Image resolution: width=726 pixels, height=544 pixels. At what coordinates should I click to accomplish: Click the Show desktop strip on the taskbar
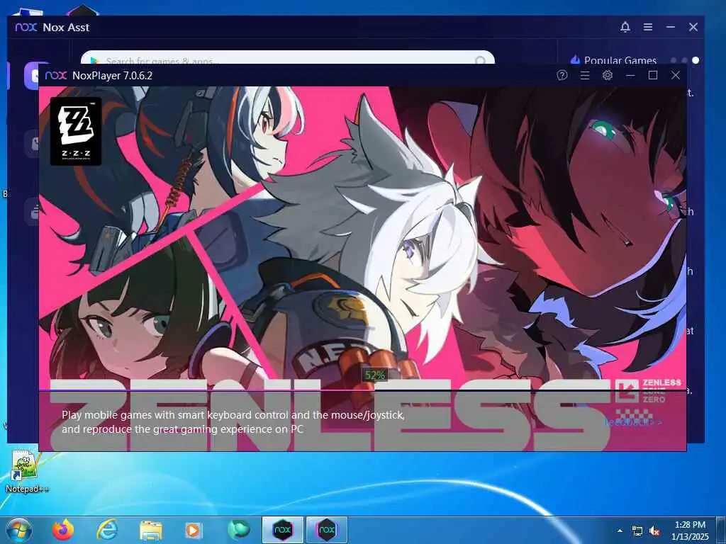(x=721, y=530)
